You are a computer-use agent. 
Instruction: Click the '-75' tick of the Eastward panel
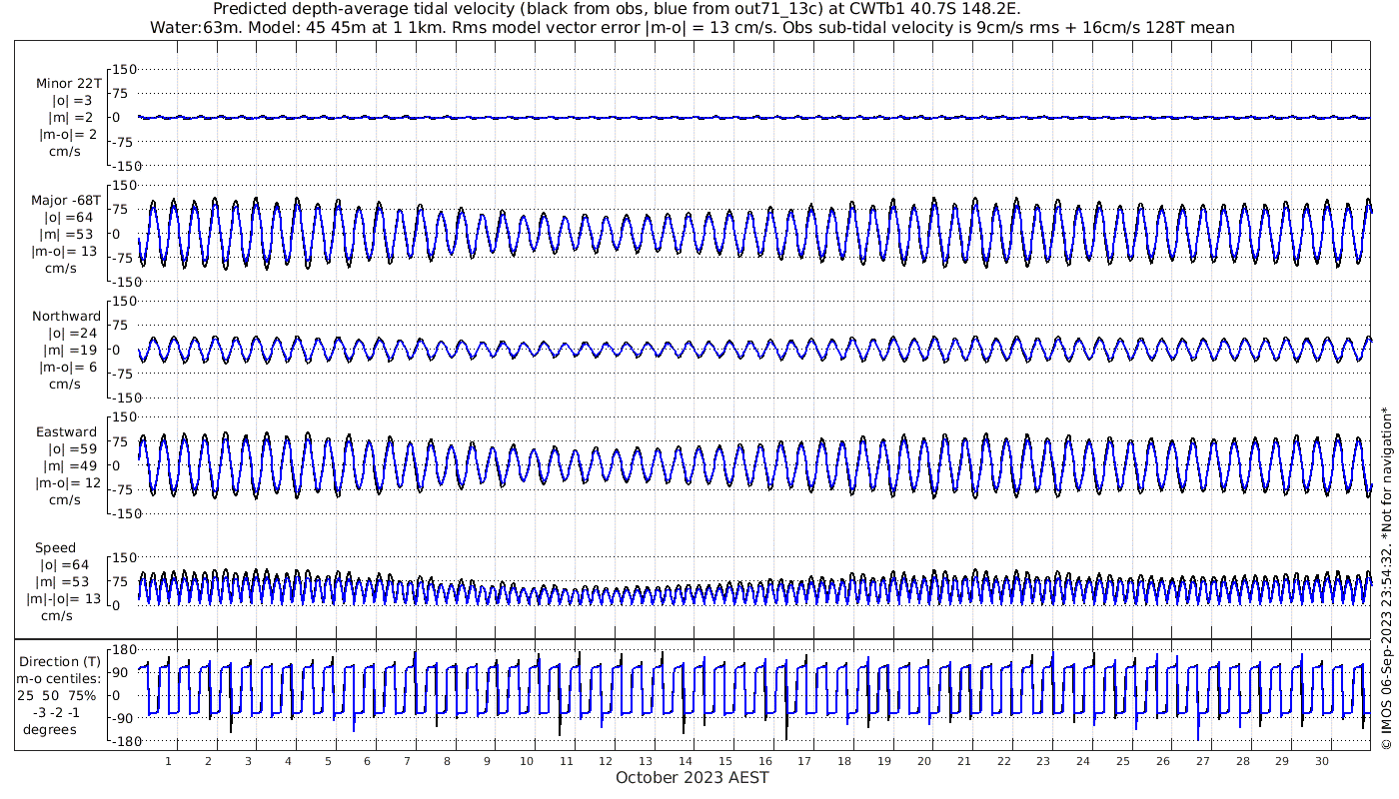point(122,489)
